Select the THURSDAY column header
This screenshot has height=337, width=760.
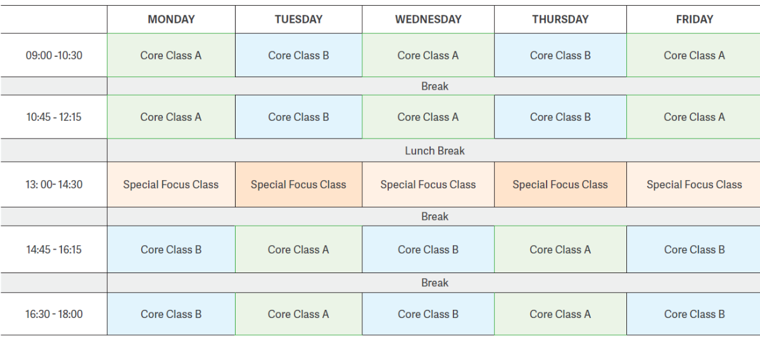(x=560, y=19)
